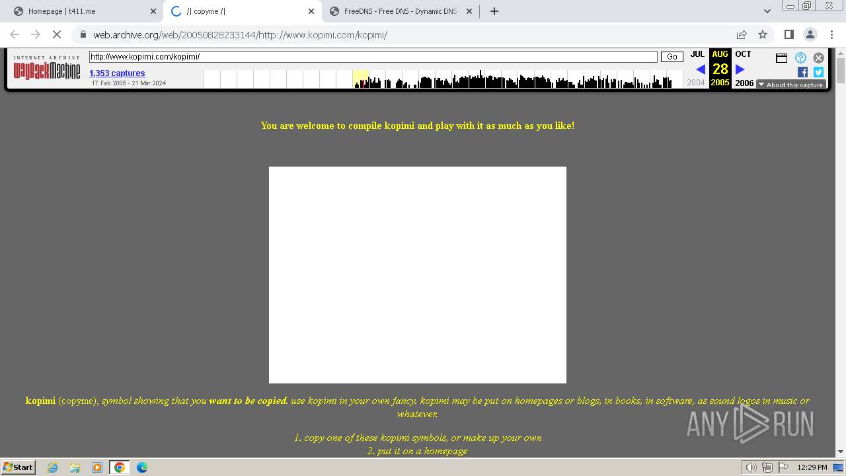The width and height of the screenshot is (846, 476).
Task: Jump to previous capture arrow
Action: click(701, 69)
